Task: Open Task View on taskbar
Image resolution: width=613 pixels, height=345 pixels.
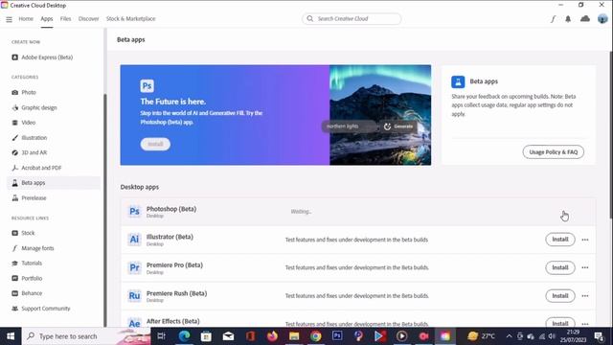Action: pos(162,336)
